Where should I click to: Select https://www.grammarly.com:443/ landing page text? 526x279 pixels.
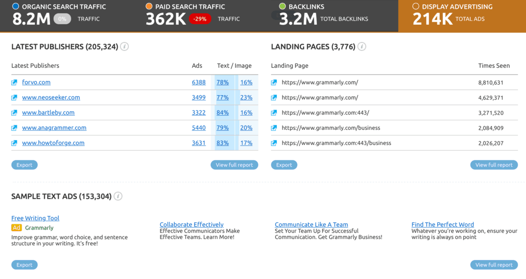pos(326,113)
